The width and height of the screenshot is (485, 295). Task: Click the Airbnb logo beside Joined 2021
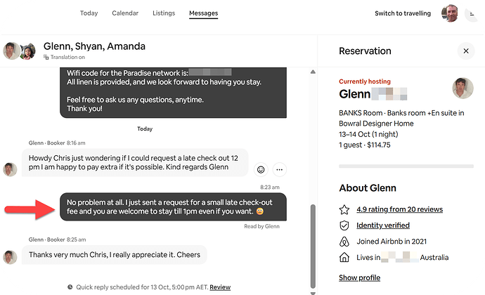[344, 242]
